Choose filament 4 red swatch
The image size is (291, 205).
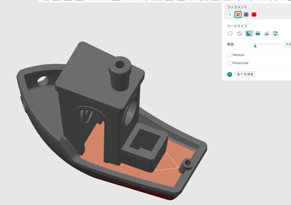pyautogui.click(x=254, y=15)
